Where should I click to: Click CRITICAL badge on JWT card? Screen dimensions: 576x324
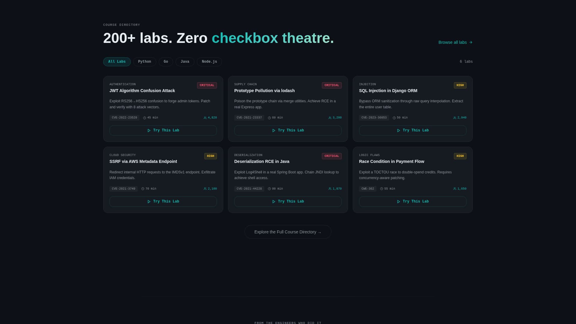click(x=207, y=85)
